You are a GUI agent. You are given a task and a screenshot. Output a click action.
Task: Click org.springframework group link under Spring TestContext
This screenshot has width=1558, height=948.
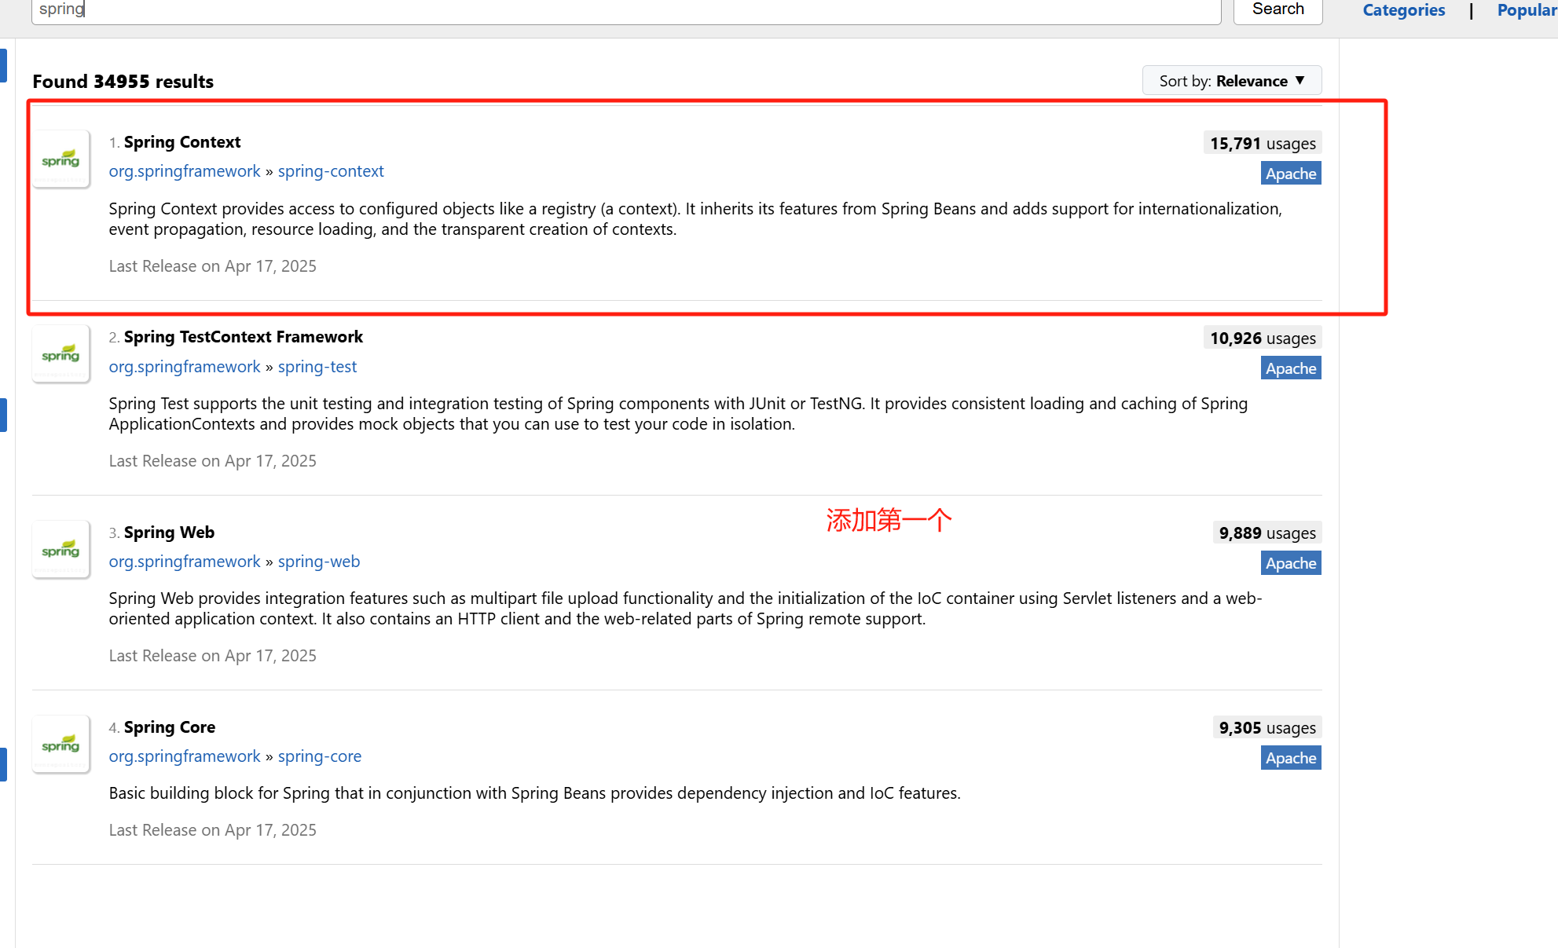pyautogui.click(x=185, y=367)
